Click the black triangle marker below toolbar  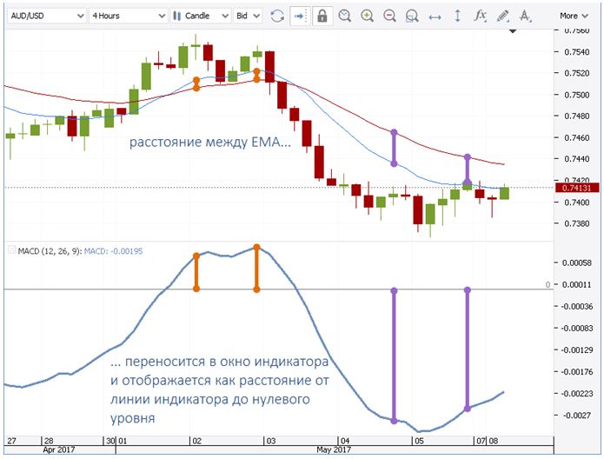[x=513, y=30]
